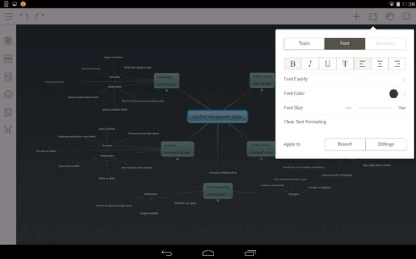Toggle Bold formatting
Image resolution: width=416 pixels, height=259 pixels.
click(293, 64)
